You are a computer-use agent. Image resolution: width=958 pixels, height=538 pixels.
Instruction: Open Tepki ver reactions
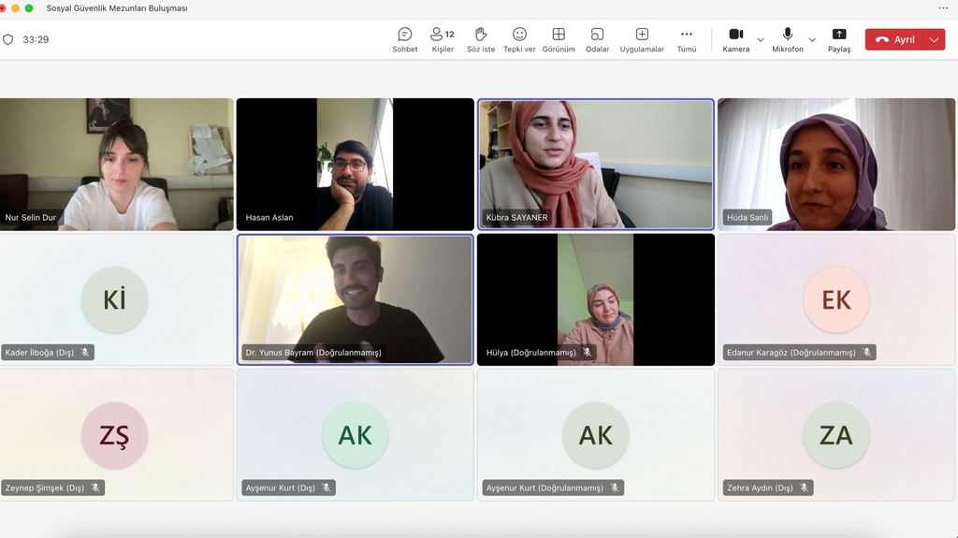tap(519, 39)
